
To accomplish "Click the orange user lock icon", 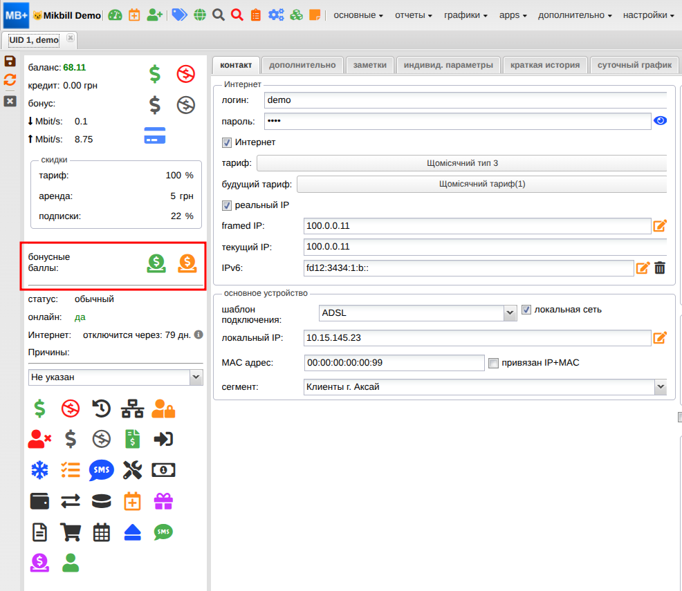I will click(x=163, y=409).
